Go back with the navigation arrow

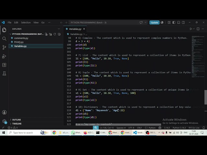[x=61, y=23]
